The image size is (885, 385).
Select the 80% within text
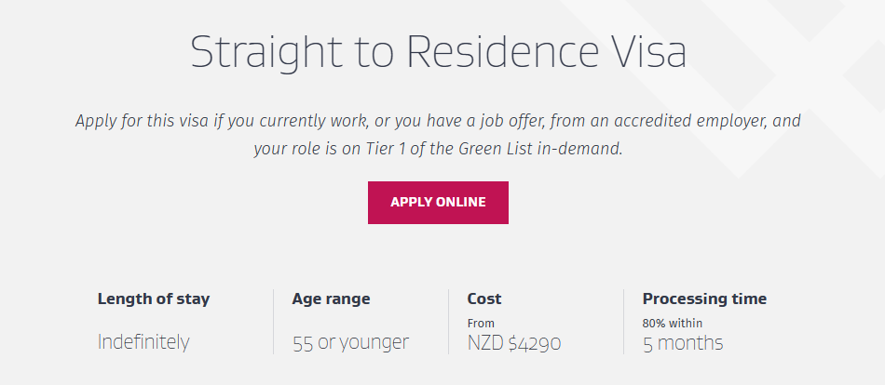coord(673,324)
